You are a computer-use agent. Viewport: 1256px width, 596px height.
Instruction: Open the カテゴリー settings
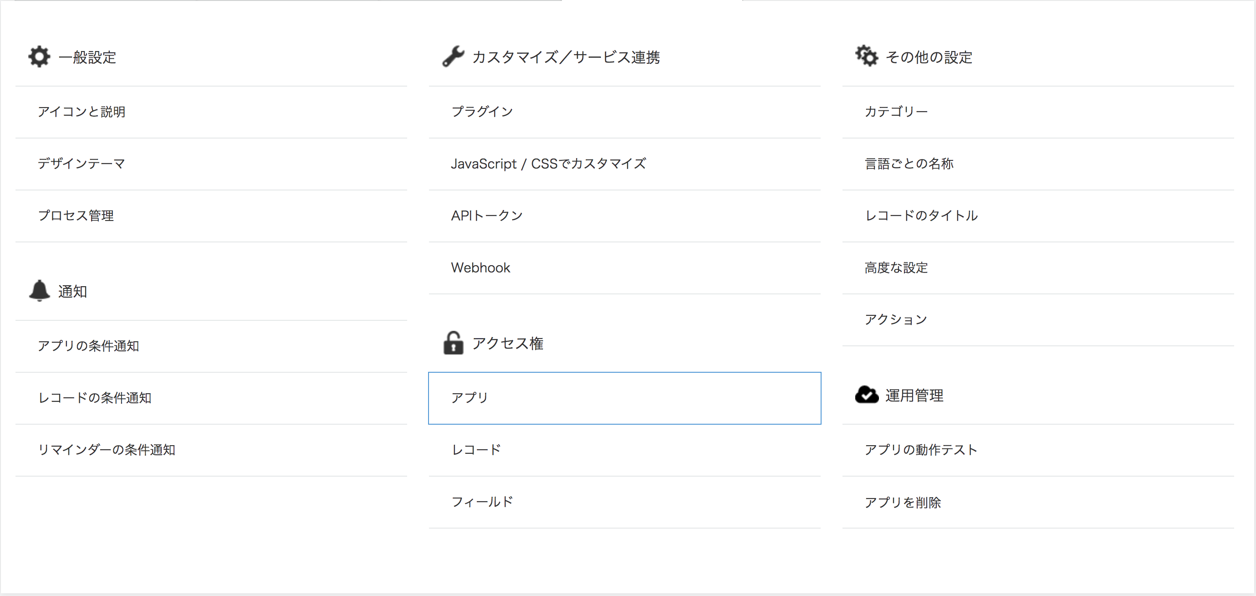coord(1038,112)
